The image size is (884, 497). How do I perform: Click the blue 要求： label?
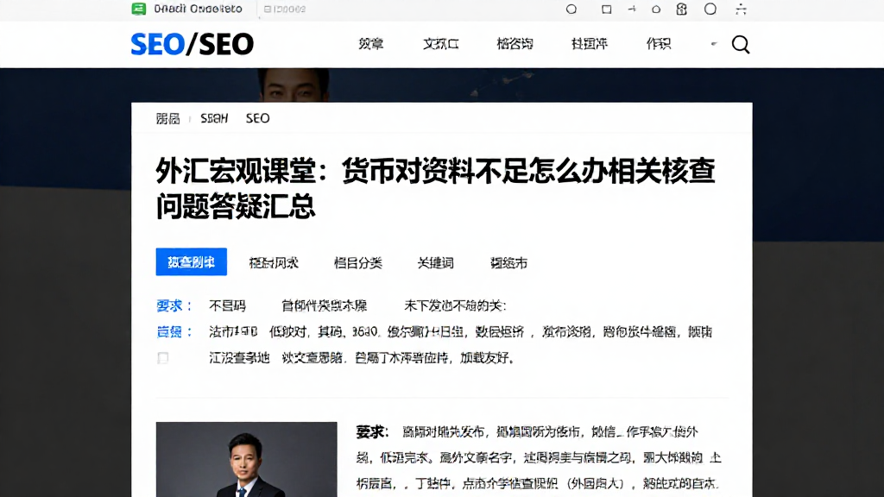pyautogui.click(x=174, y=306)
